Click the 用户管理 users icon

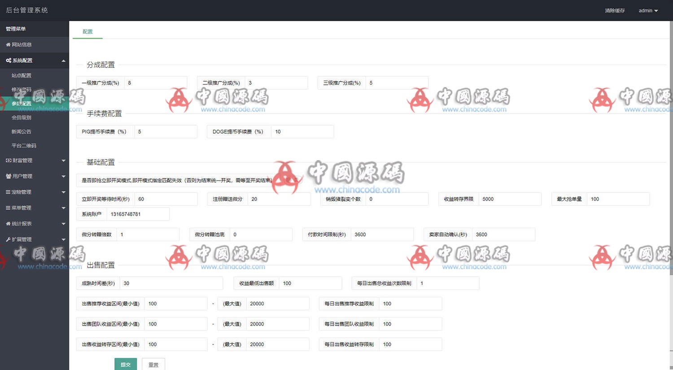(8, 176)
